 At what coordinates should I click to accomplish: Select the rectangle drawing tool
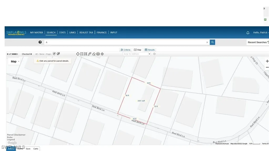click(x=82, y=54)
